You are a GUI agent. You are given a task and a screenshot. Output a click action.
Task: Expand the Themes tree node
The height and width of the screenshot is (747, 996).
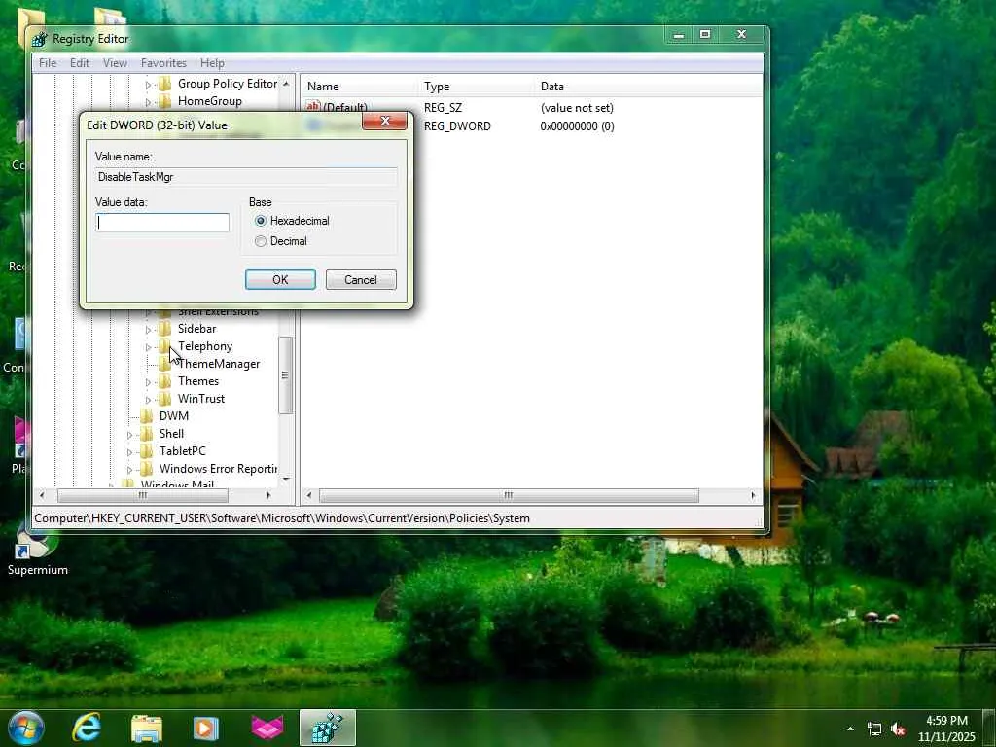coord(148,381)
